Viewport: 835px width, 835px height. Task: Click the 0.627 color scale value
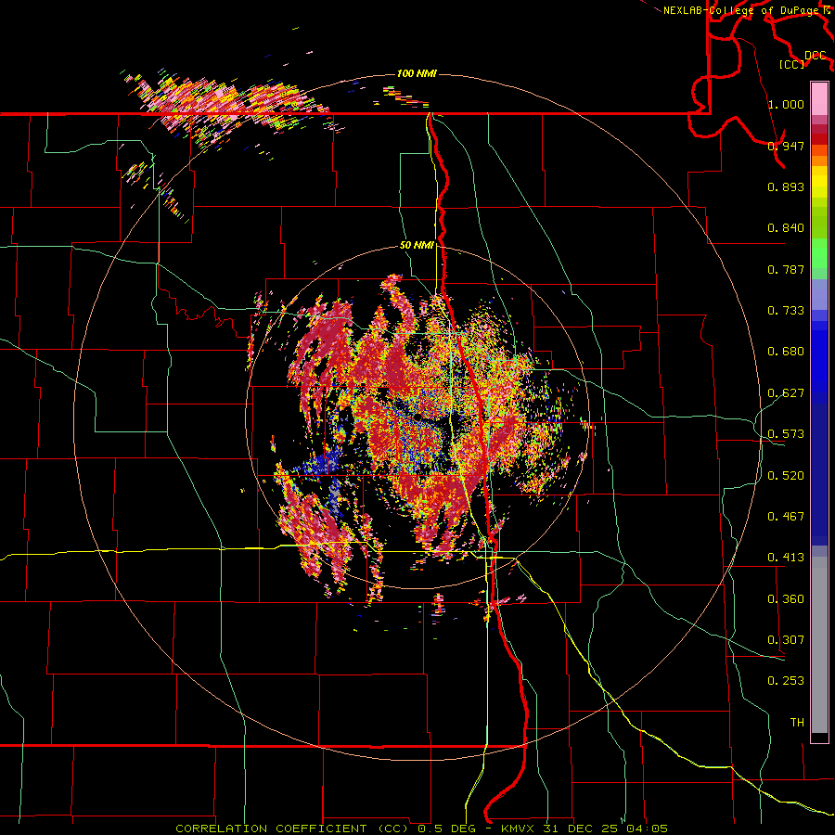click(x=786, y=393)
